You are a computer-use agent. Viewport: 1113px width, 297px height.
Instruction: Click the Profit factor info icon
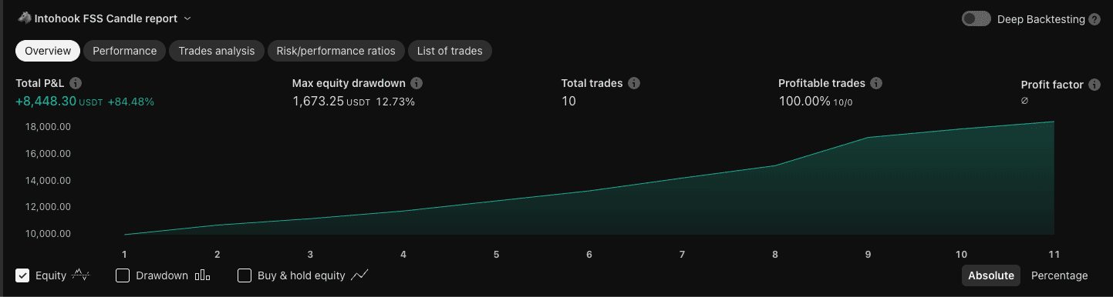click(1094, 85)
